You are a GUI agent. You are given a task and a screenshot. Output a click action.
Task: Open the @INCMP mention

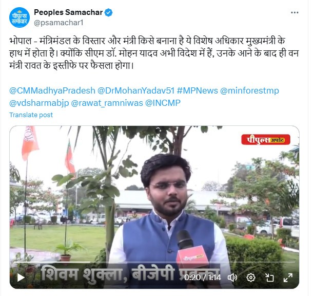[163, 103]
